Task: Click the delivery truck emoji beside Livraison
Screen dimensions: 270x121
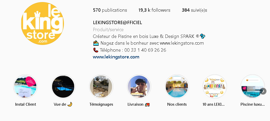Action: 147,105
